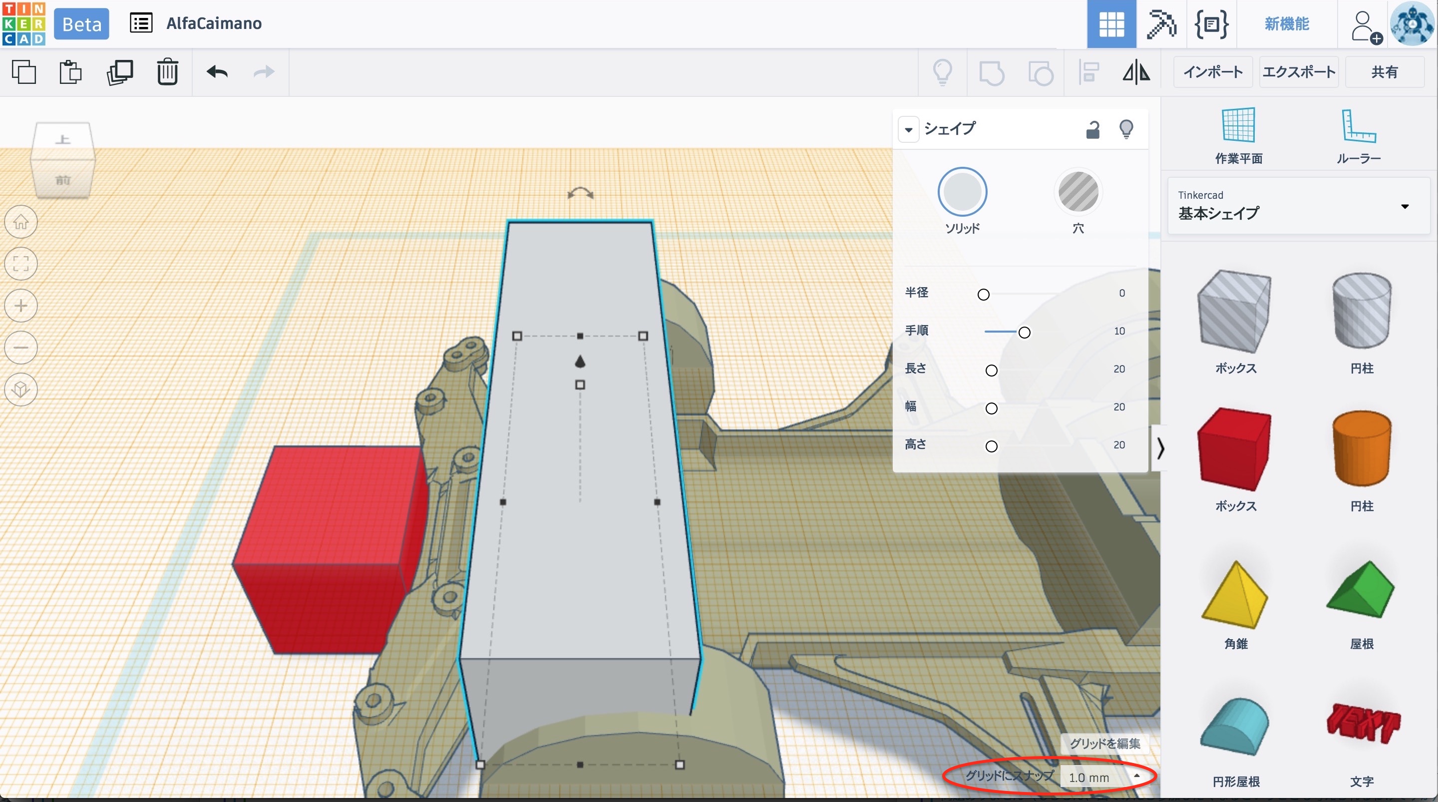
Task: Click the Import button
Action: 1212,72
